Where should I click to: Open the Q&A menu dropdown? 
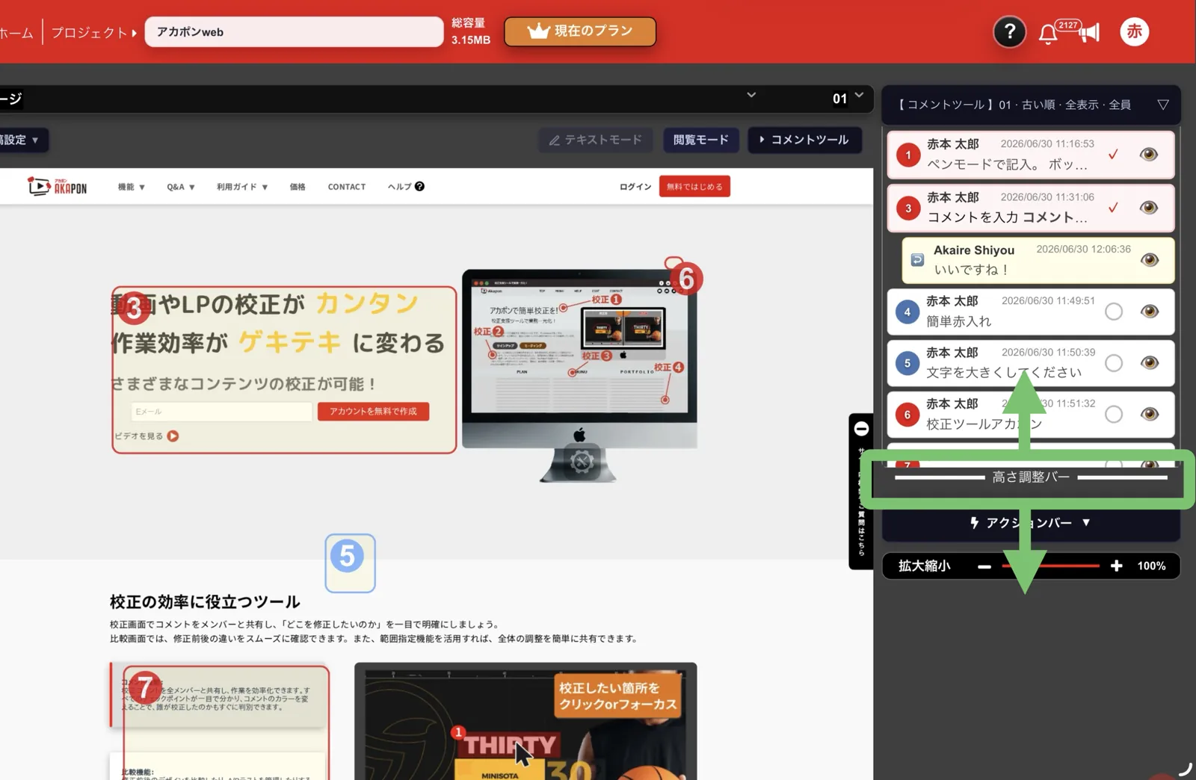point(181,187)
